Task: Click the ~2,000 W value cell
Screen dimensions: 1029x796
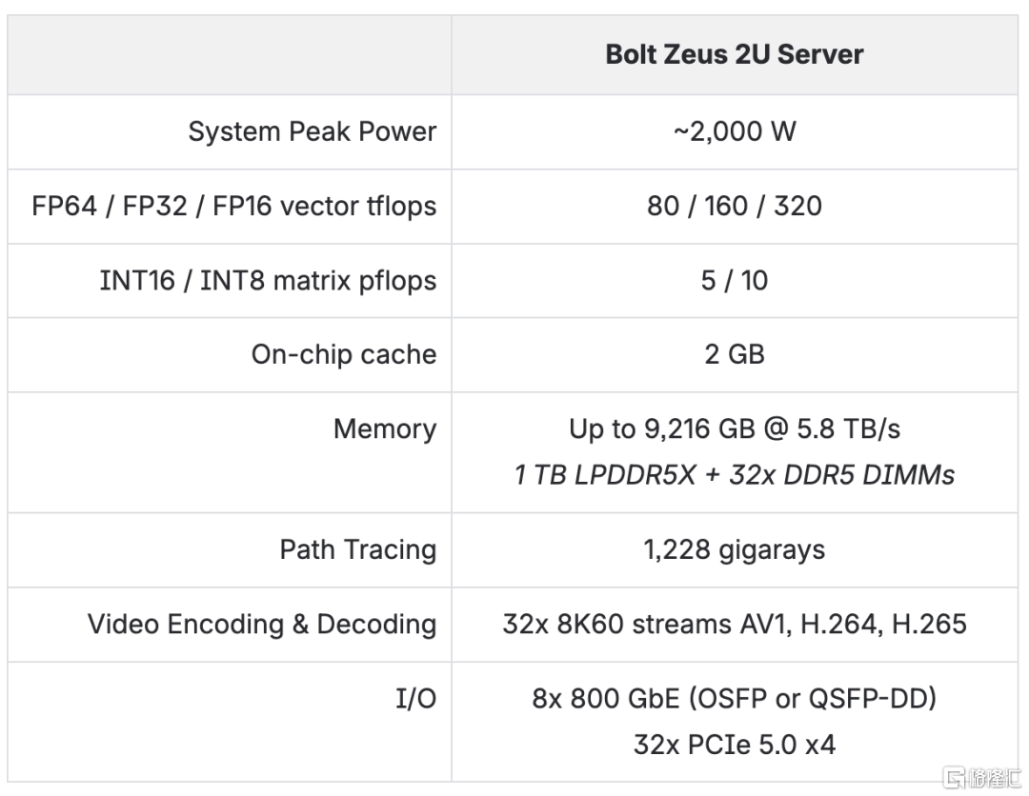Action: click(x=734, y=131)
